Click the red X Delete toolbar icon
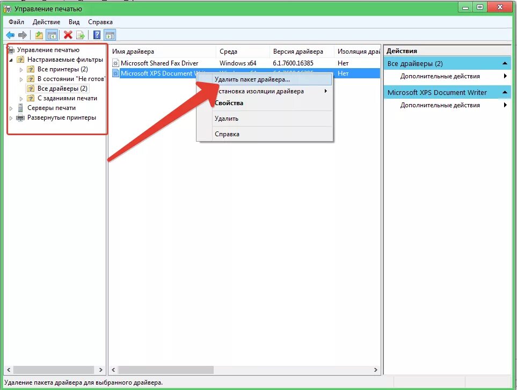517x390 pixels. (68, 35)
